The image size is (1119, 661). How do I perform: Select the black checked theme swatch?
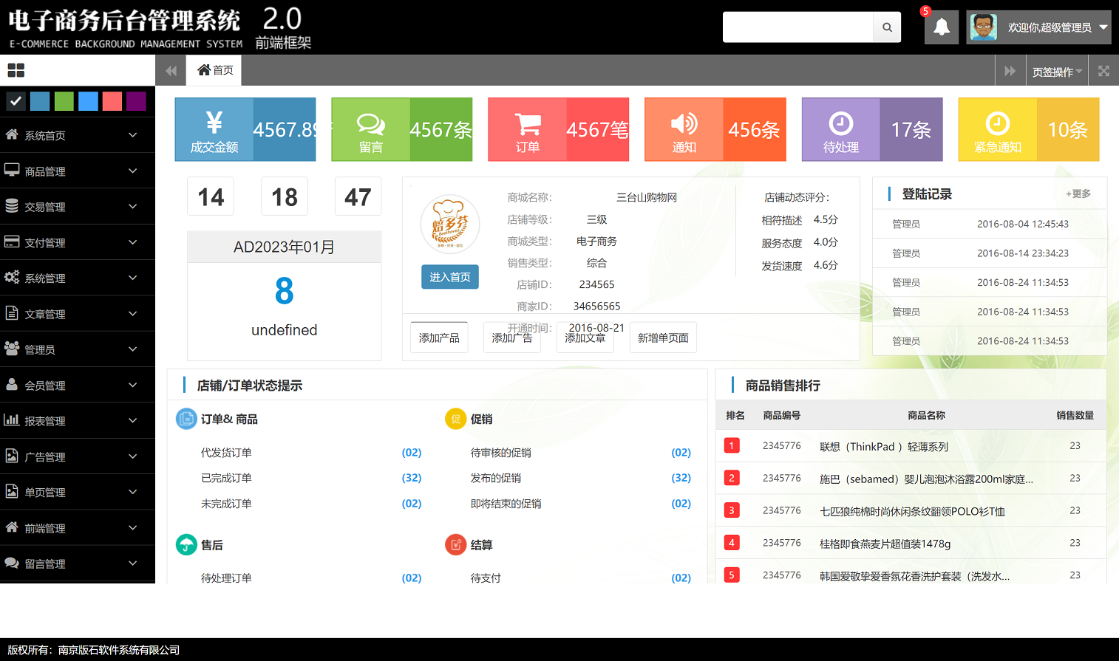tap(16, 101)
